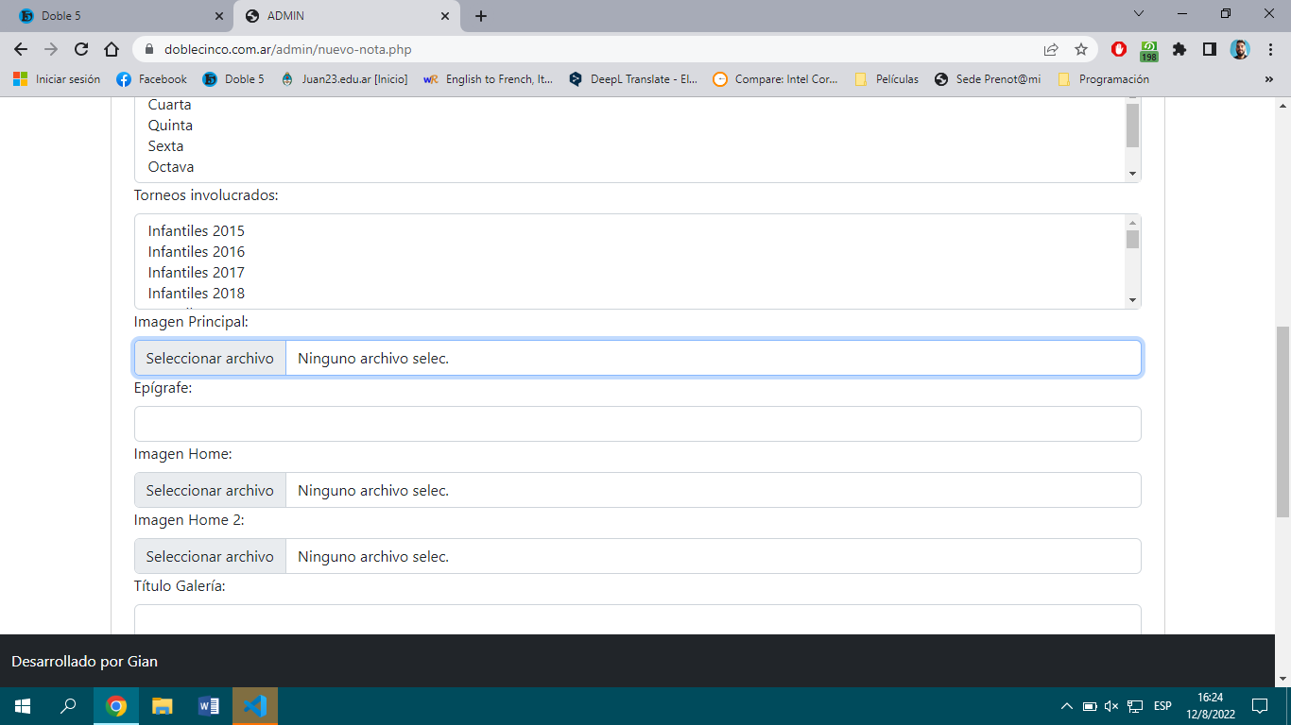This screenshot has width=1291, height=725.
Task: Click the muted volume tray icon
Action: pyautogui.click(x=1111, y=706)
